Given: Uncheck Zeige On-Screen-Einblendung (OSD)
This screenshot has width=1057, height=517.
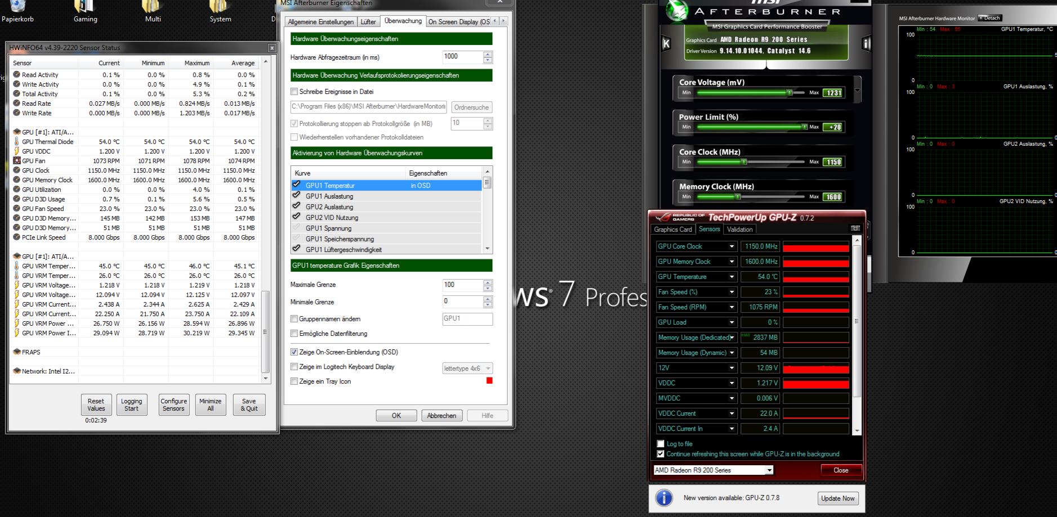Looking at the screenshot, I should (294, 352).
